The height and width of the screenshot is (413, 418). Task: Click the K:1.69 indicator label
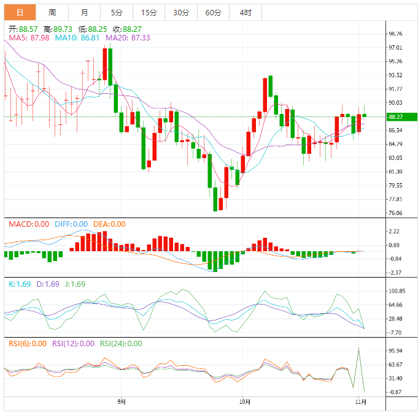coord(20,284)
